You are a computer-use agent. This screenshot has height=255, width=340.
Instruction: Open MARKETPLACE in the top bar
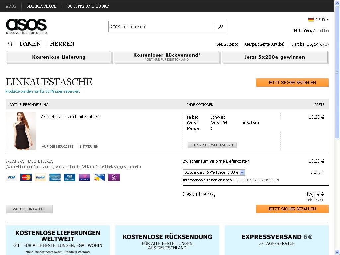tap(42, 6)
